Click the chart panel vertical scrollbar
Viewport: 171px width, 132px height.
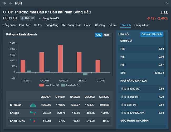point(113,54)
